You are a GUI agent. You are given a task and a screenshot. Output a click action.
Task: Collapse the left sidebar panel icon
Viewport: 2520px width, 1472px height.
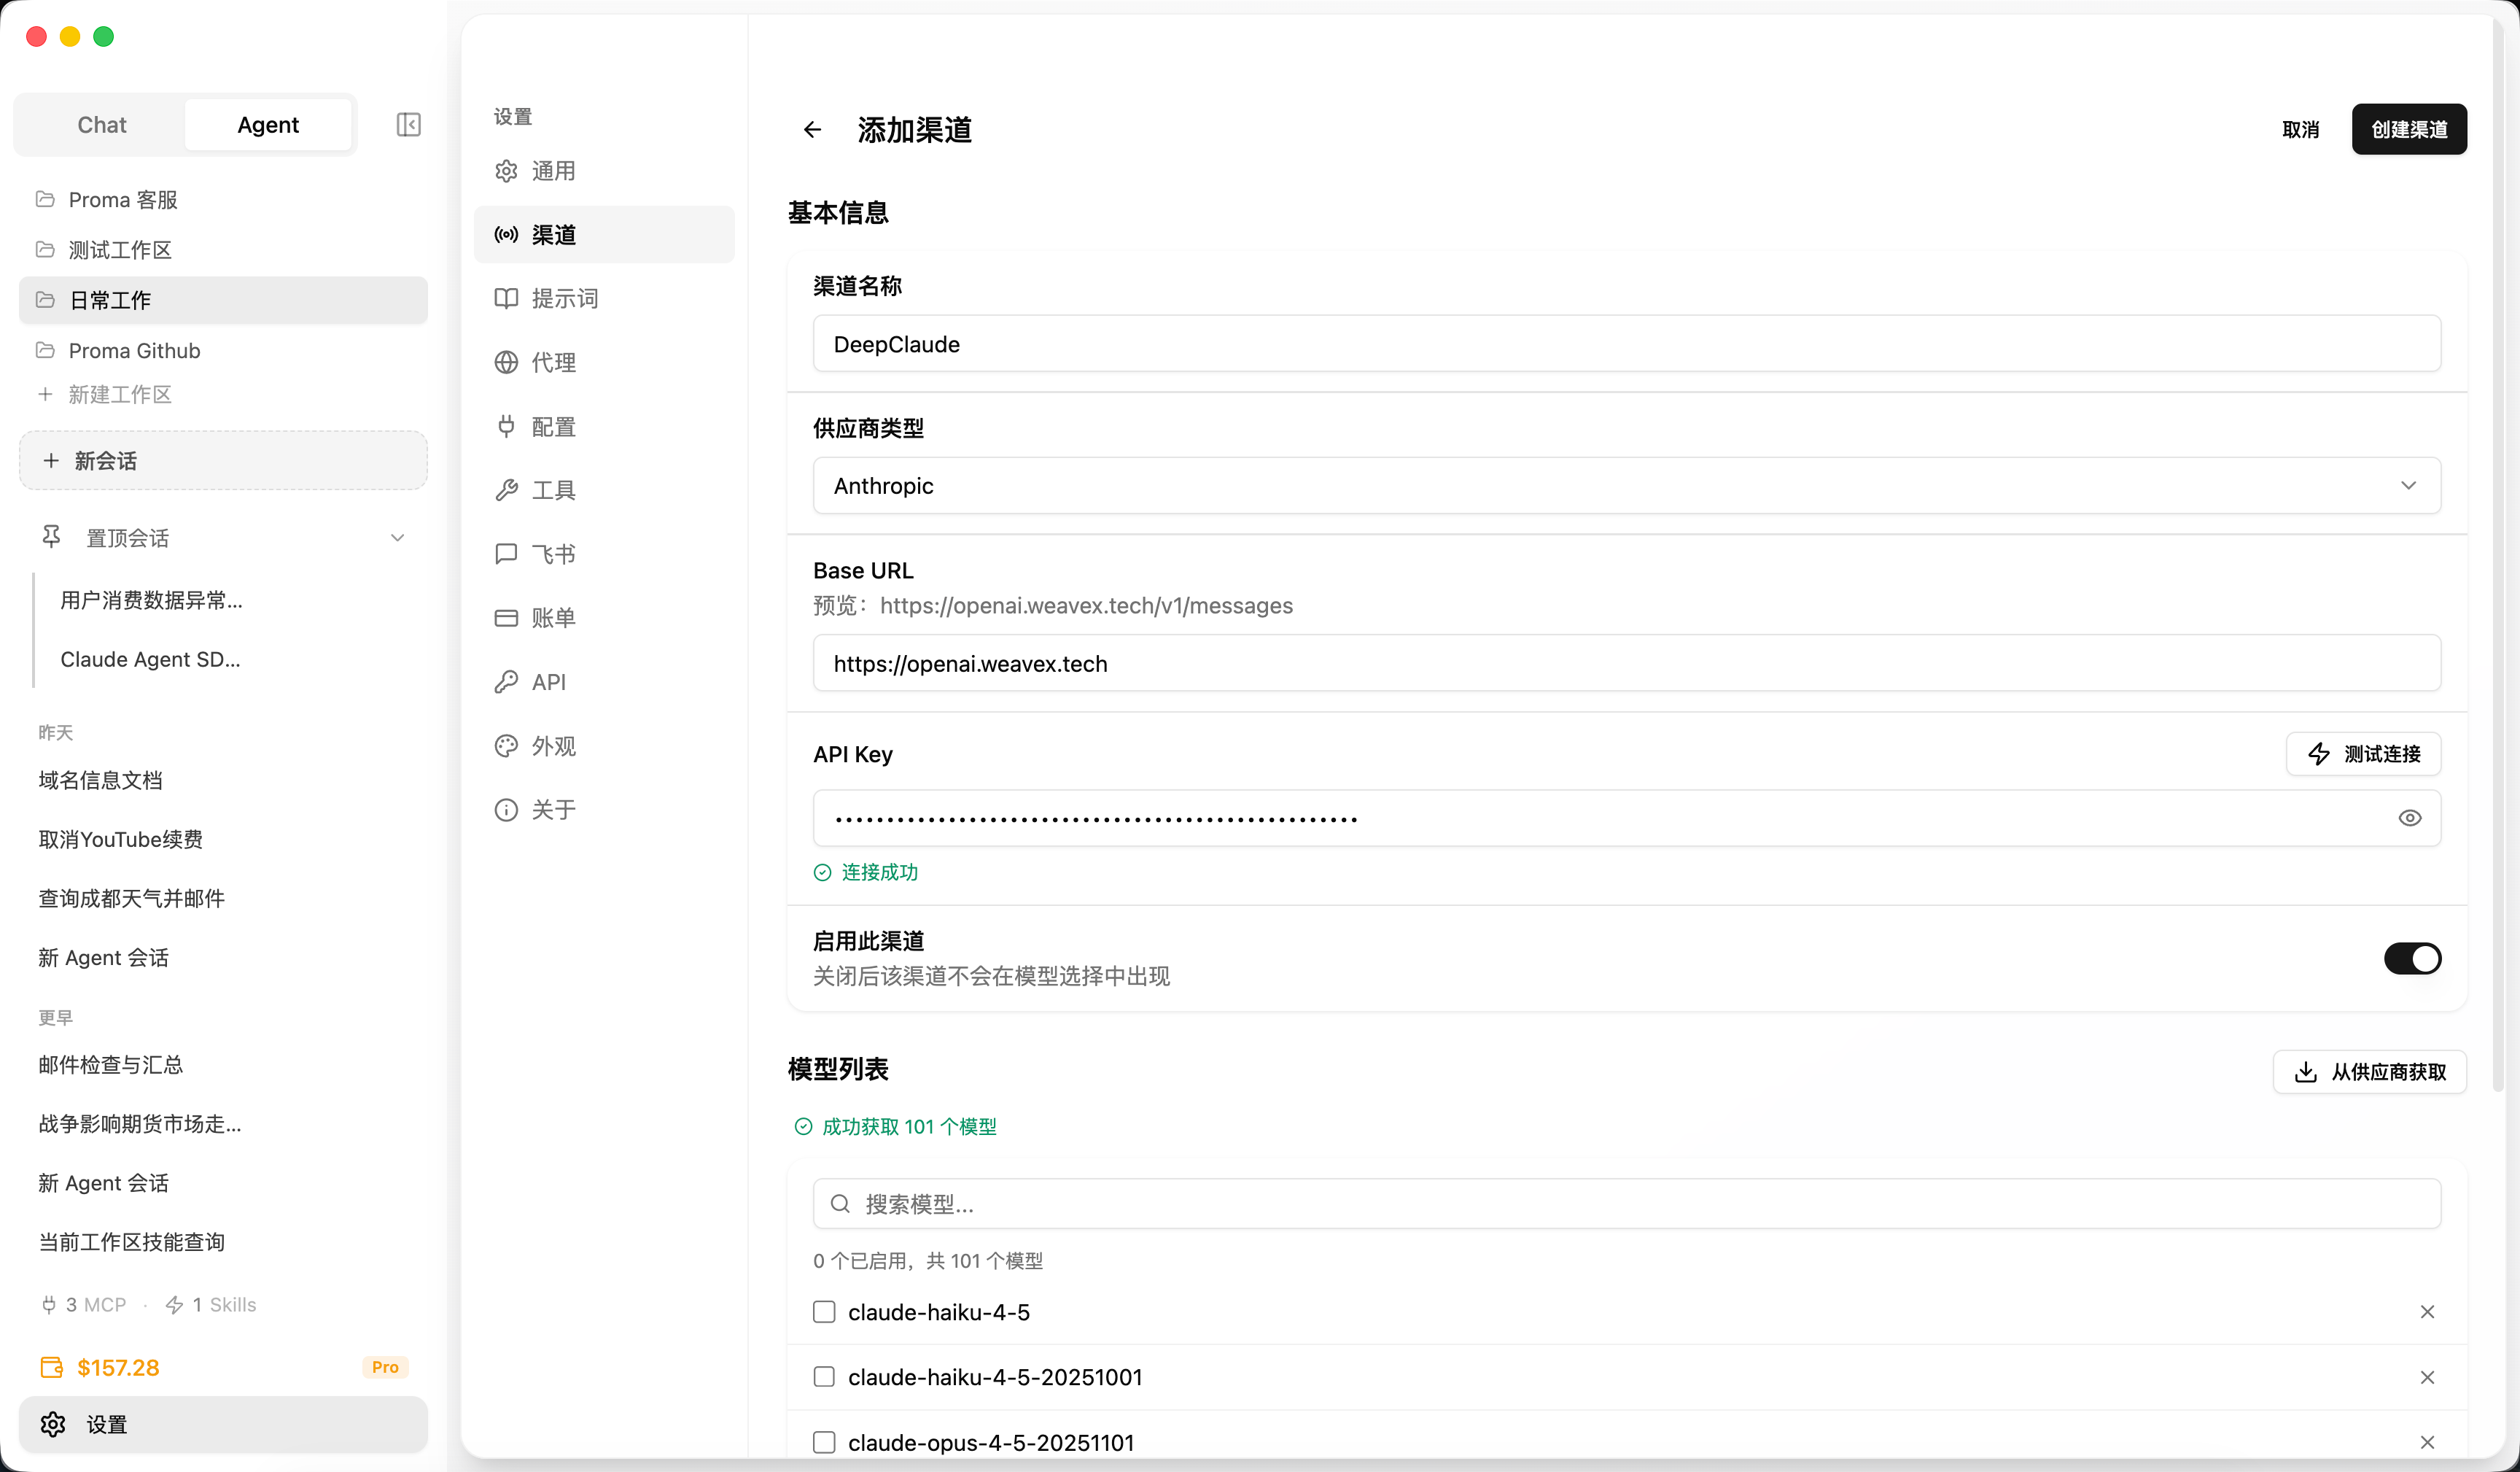click(x=408, y=125)
